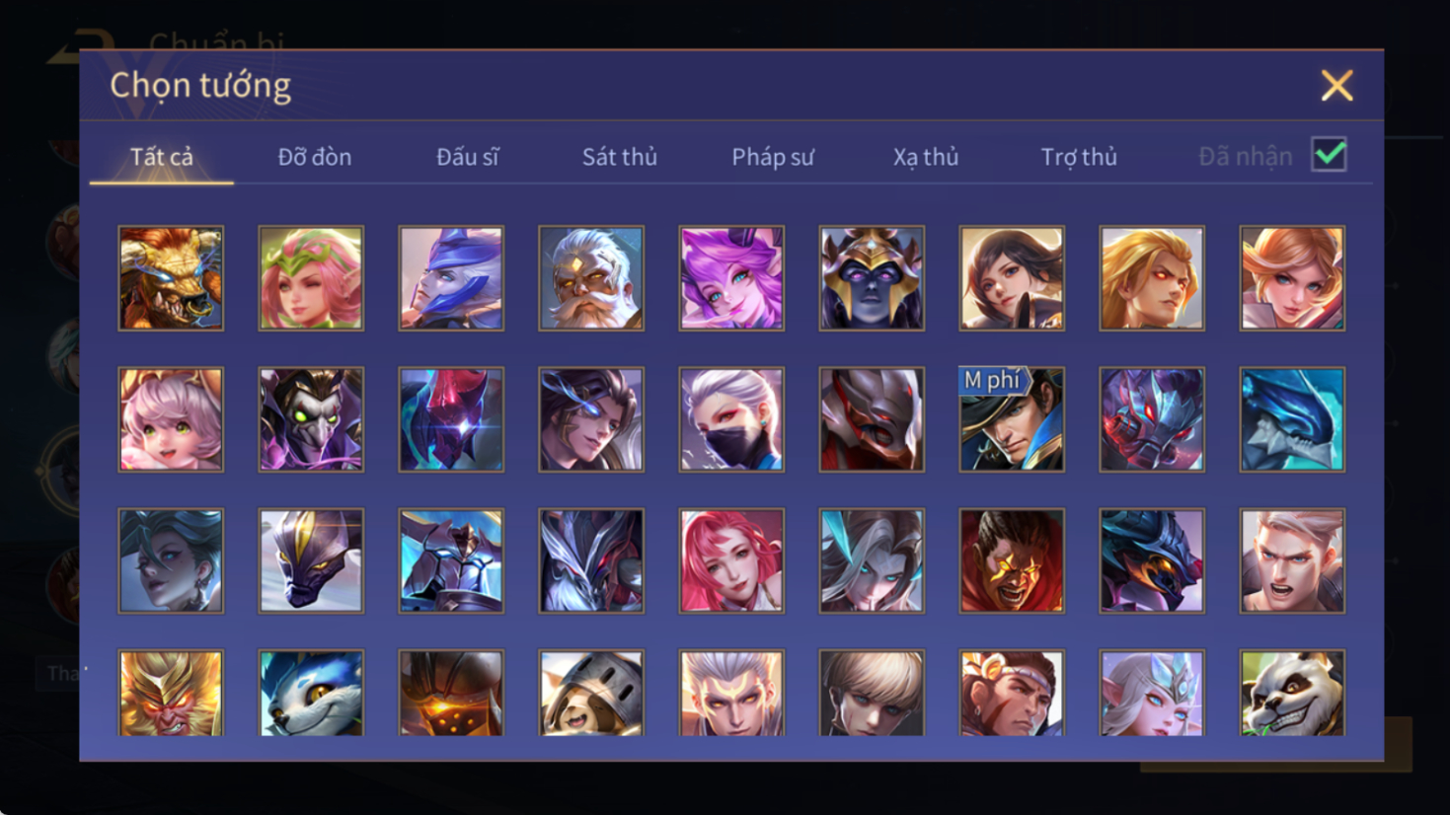Select the hero tagged M phí
Screen dimensions: 1450x815
pos(1012,419)
